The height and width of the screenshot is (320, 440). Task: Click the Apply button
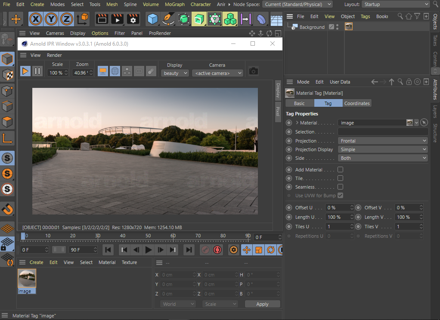(262, 304)
